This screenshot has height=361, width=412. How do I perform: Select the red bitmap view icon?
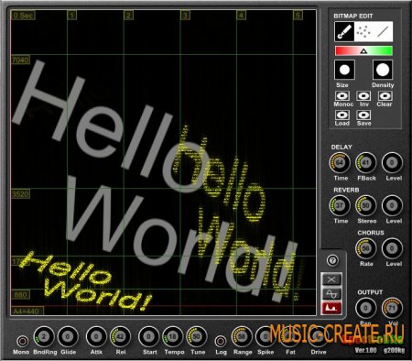click(331, 308)
